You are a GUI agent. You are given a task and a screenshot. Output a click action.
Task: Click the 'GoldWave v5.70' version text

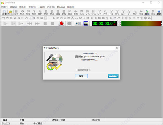point(90,54)
